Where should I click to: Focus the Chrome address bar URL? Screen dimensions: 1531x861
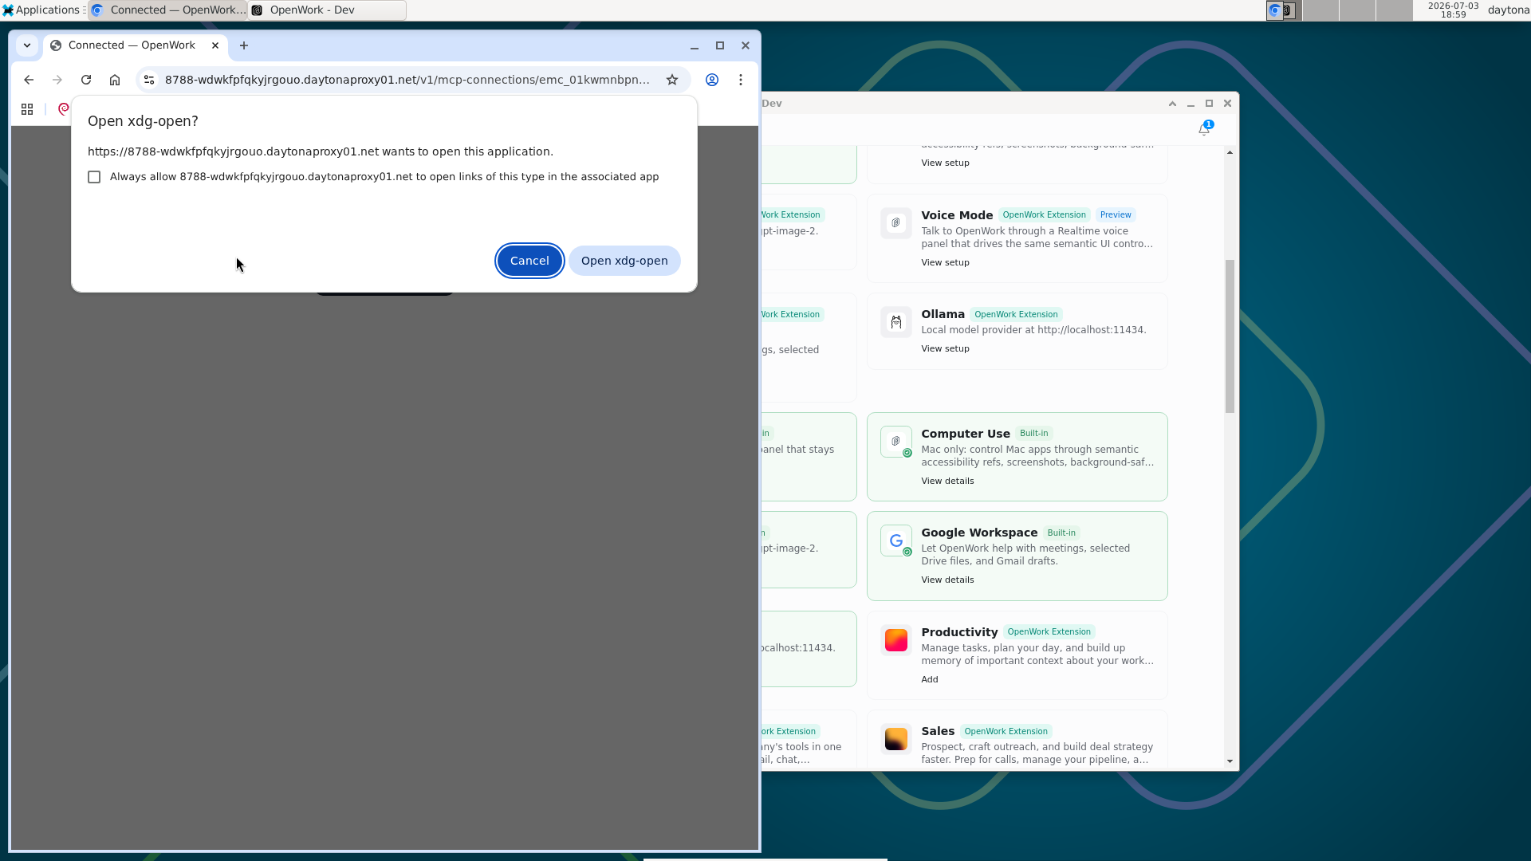coord(407,80)
